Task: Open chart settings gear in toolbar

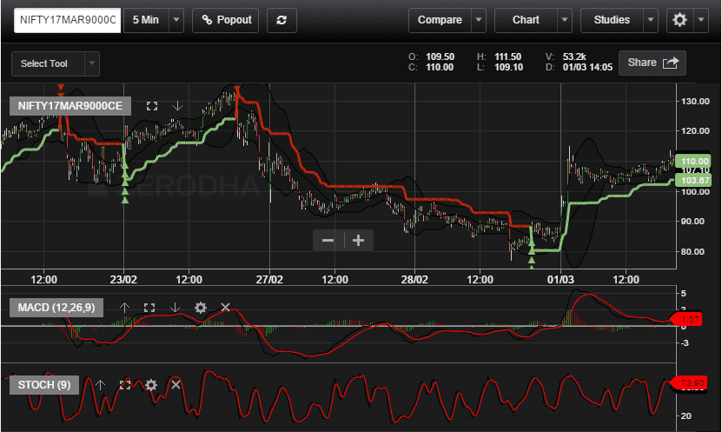Action: click(679, 20)
